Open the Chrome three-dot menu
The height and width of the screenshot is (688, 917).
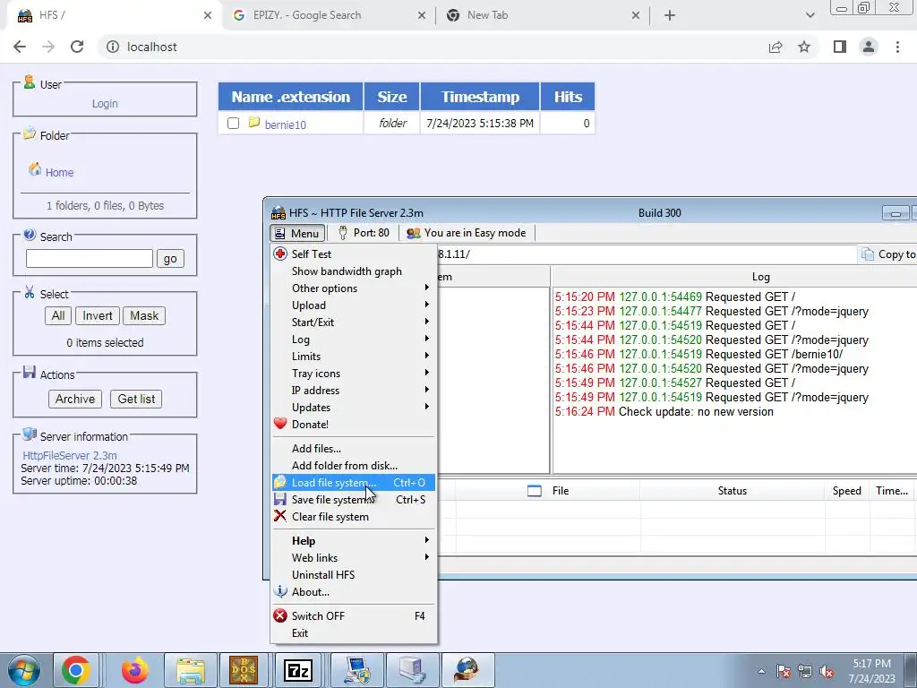click(897, 47)
